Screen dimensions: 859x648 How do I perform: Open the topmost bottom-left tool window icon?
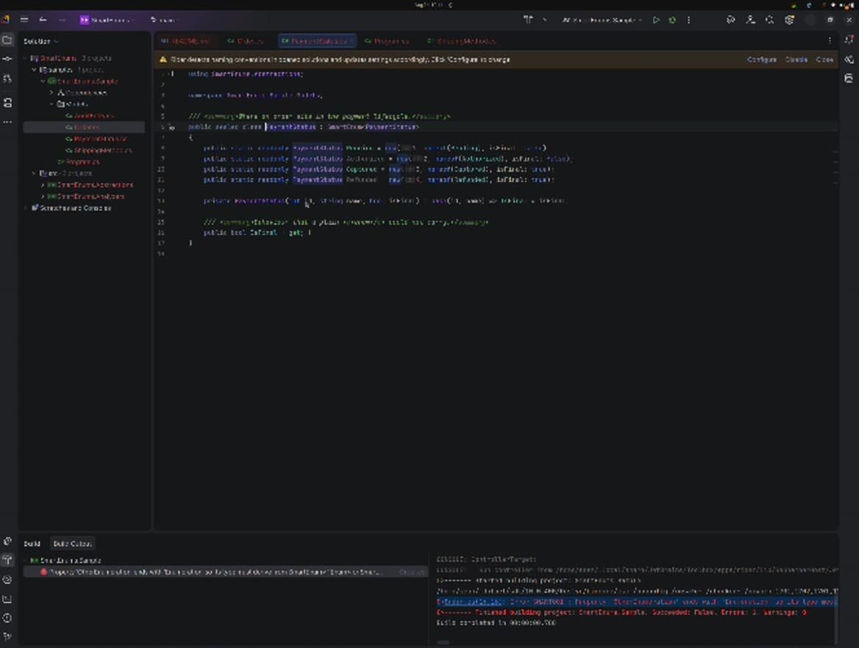pos(7,541)
